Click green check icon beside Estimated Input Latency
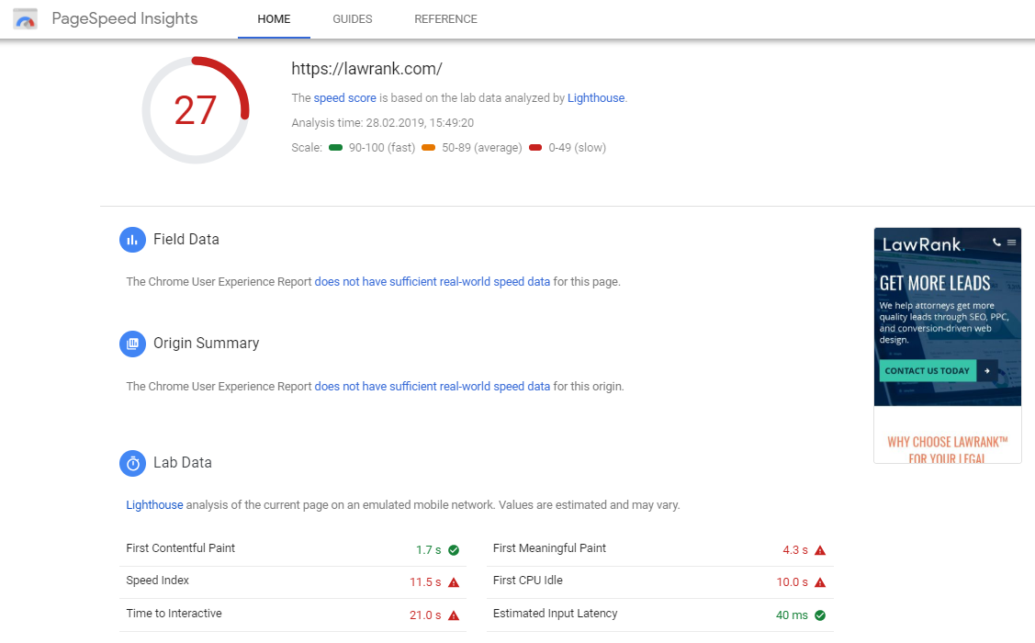This screenshot has height=643, width=1035. coord(820,615)
